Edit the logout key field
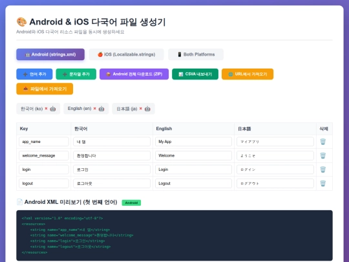Screen dimensions: 349x262 [44, 183]
